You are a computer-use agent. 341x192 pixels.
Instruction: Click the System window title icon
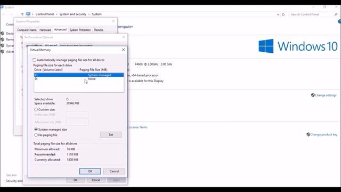pos(2,7)
